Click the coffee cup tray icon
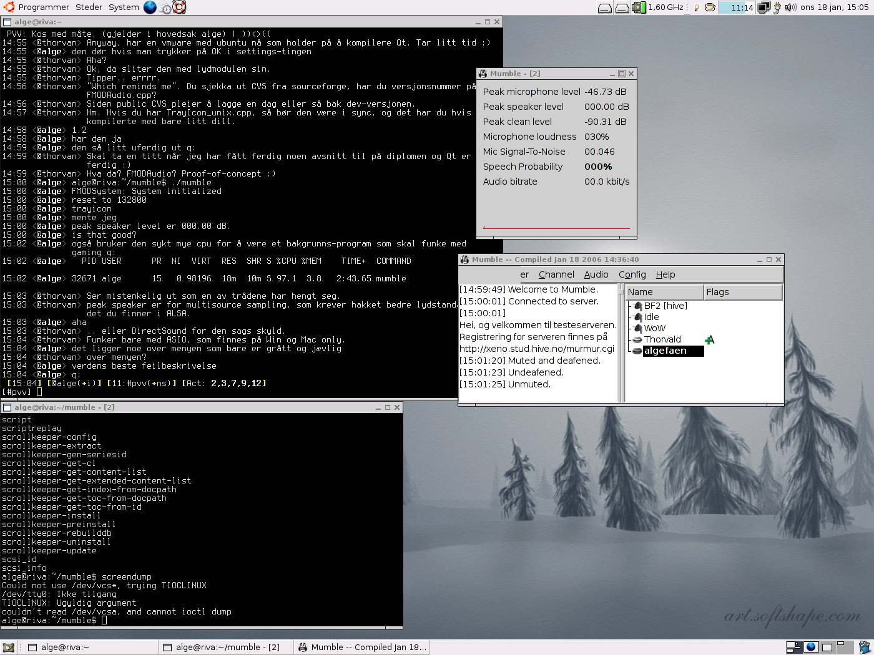 click(x=710, y=7)
